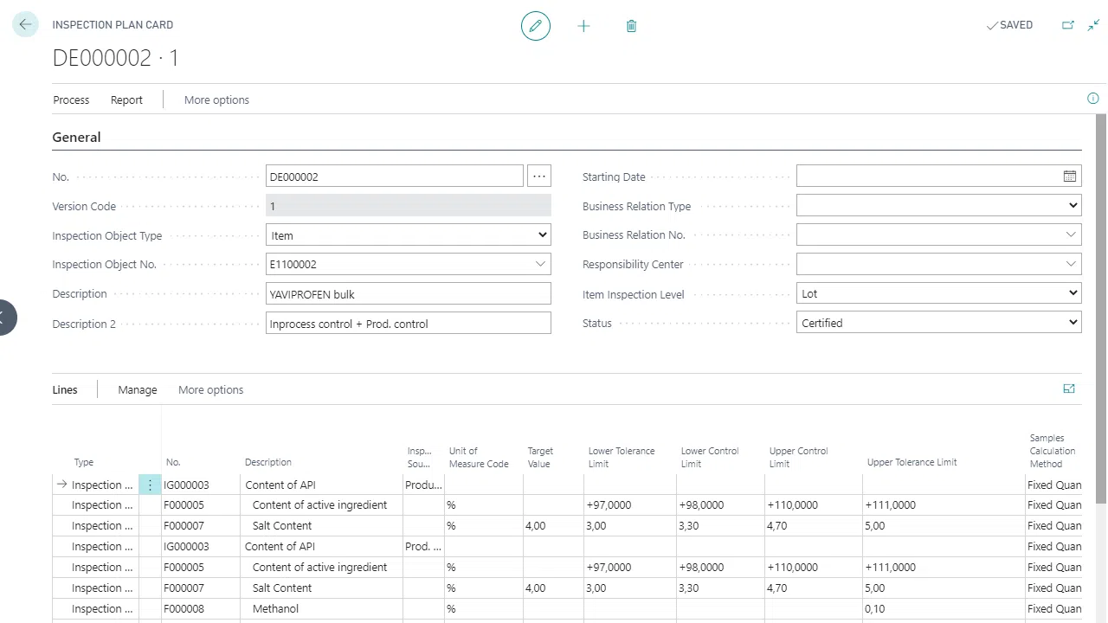Click the edit pencil icon
The height and width of the screenshot is (623, 1108).
pos(536,26)
